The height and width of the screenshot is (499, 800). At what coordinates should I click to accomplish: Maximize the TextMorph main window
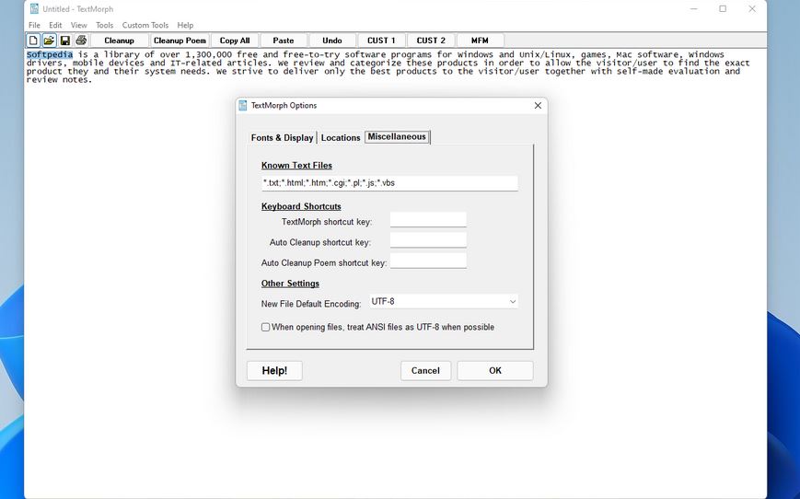723,8
